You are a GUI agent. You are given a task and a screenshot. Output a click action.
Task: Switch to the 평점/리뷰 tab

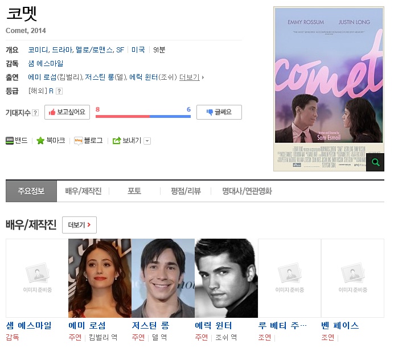click(x=186, y=191)
